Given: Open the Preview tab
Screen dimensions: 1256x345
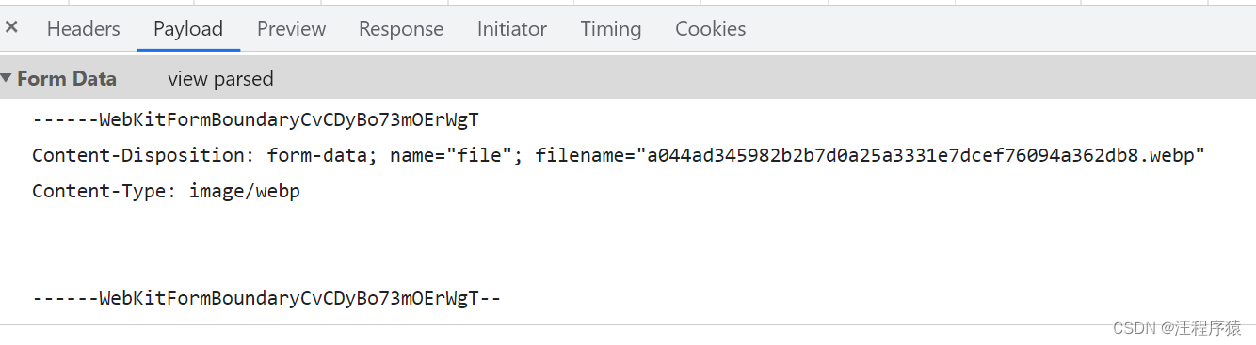Looking at the screenshot, I should [291, 29].
